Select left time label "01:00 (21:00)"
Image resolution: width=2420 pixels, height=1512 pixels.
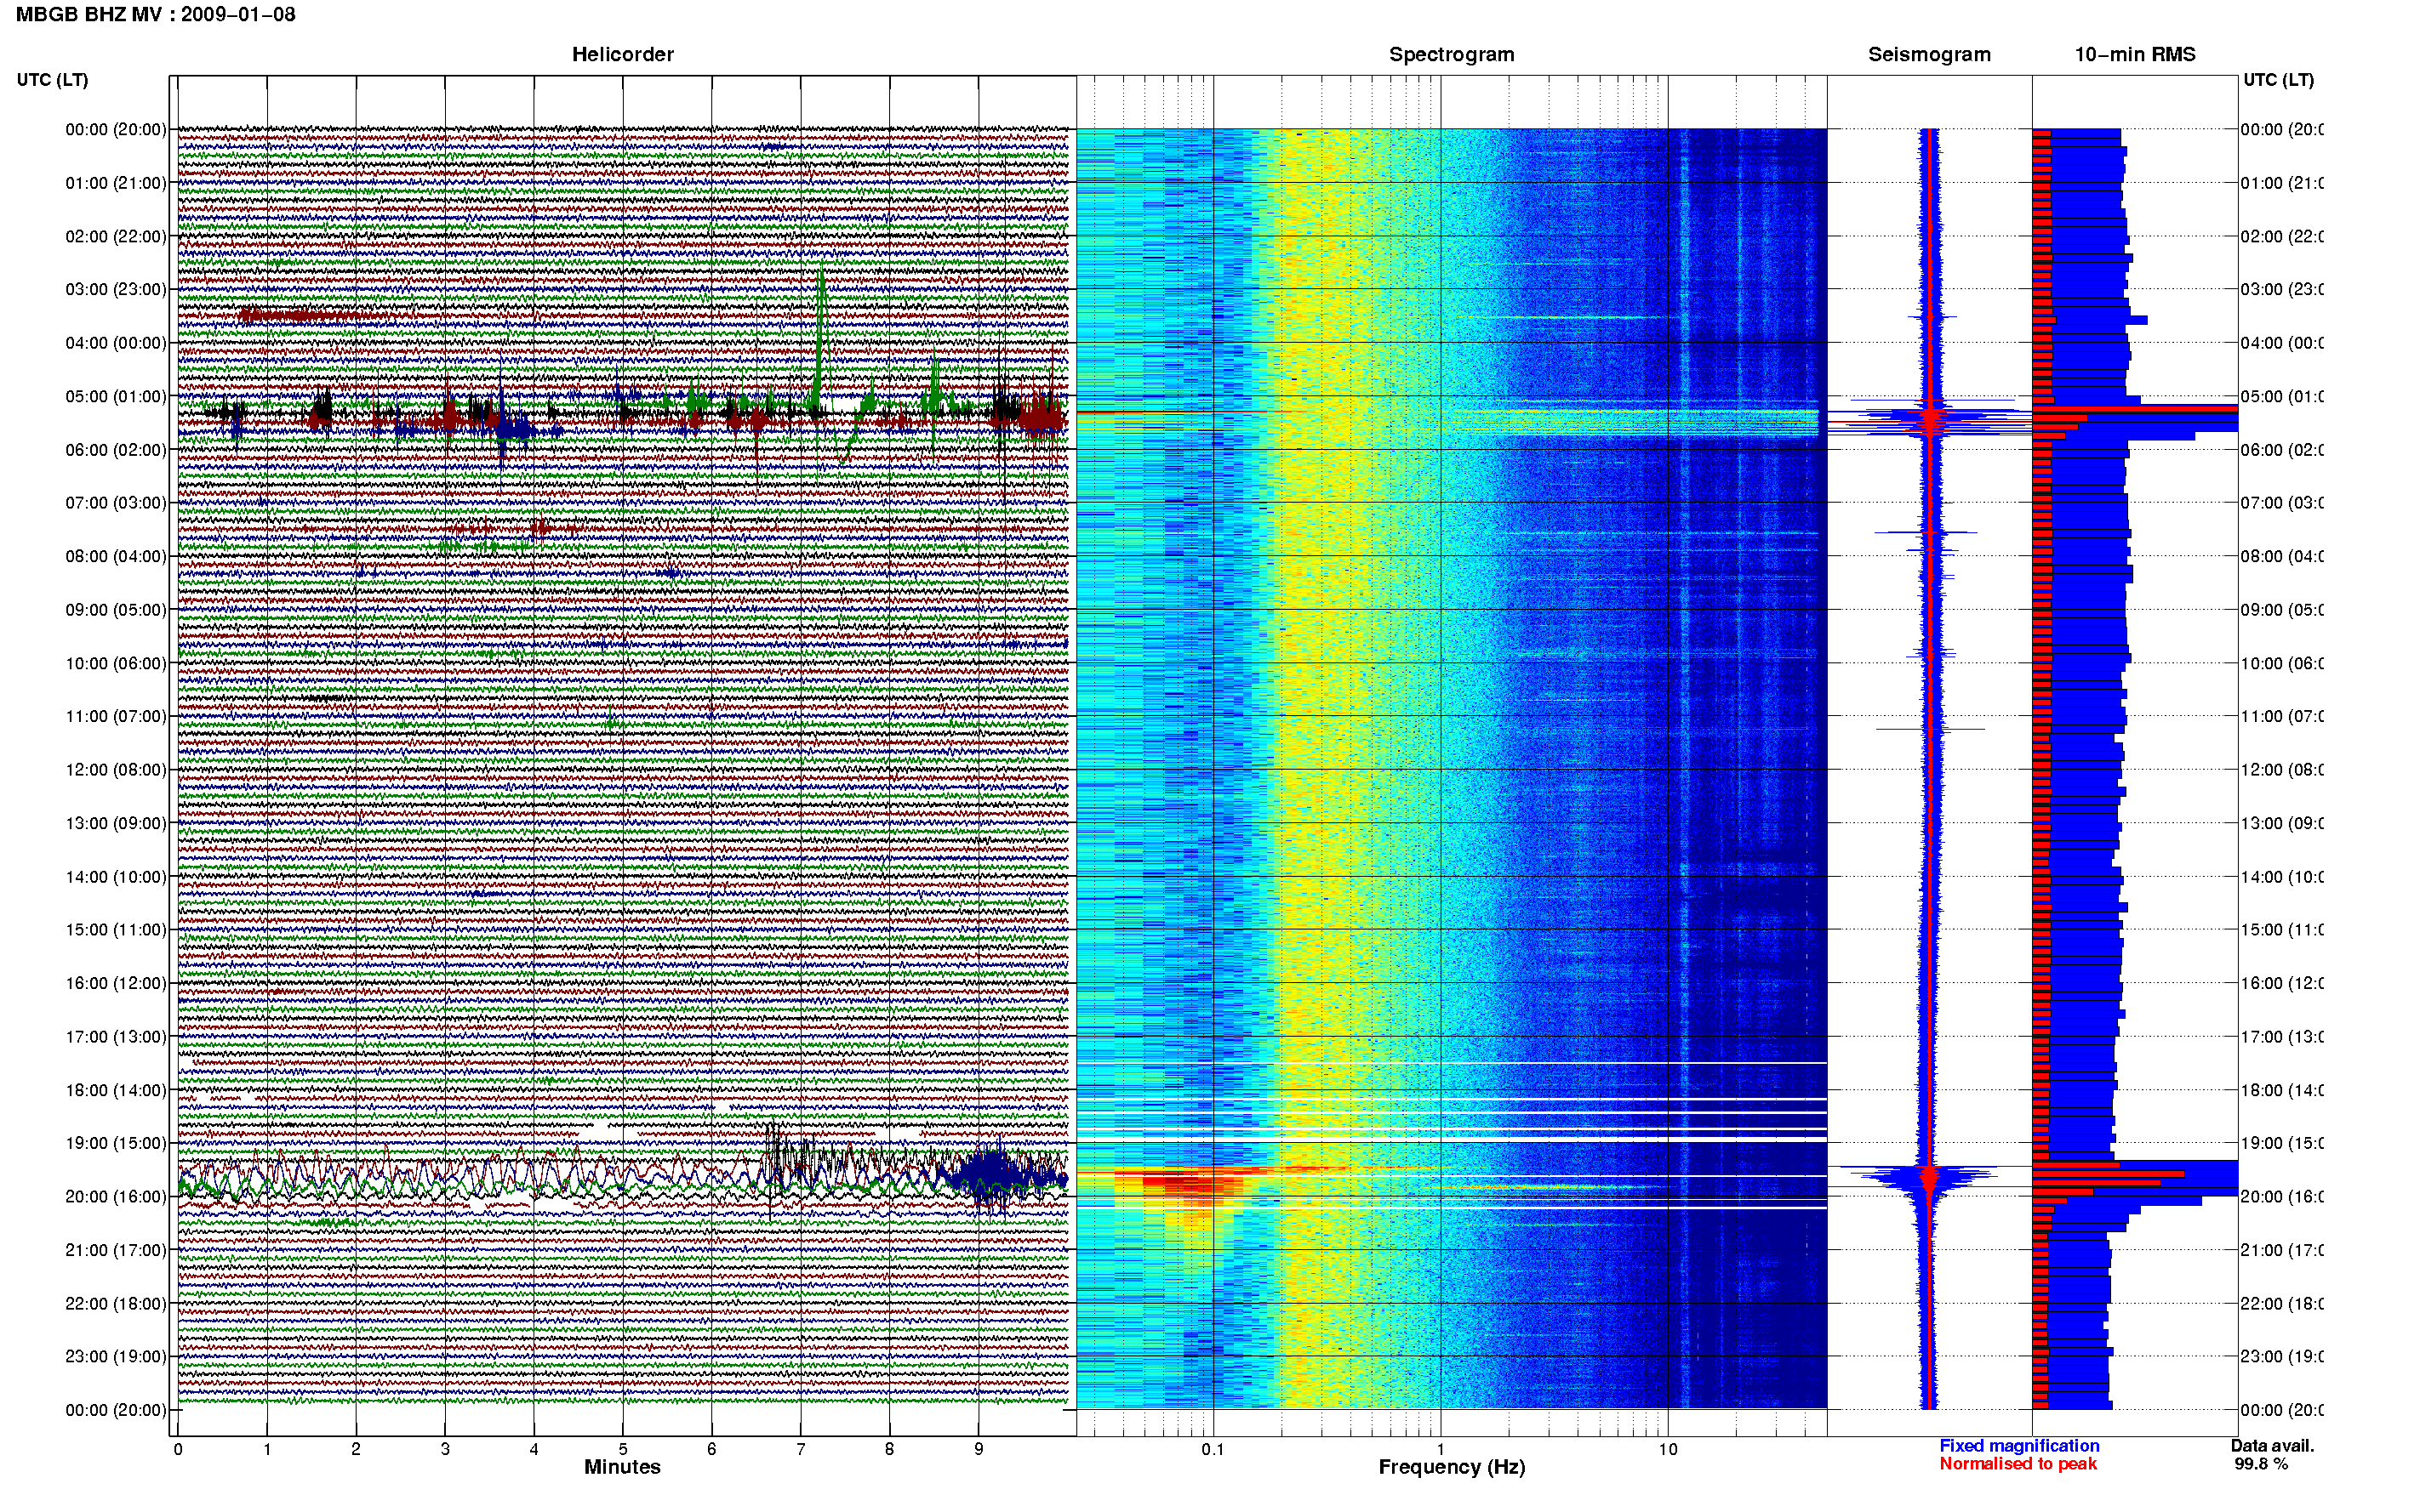click(x=116, y=183)
